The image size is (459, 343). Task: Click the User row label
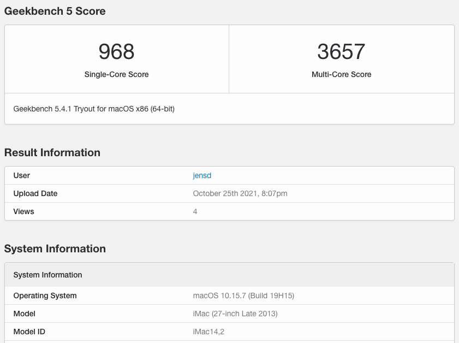pyautogui.click(x=22, y=175)
